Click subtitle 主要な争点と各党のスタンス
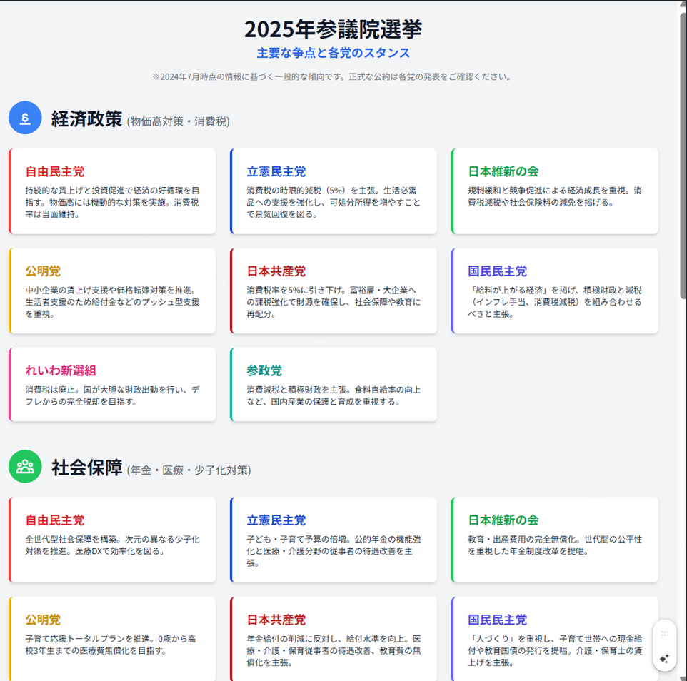 (x=333, y=53)
